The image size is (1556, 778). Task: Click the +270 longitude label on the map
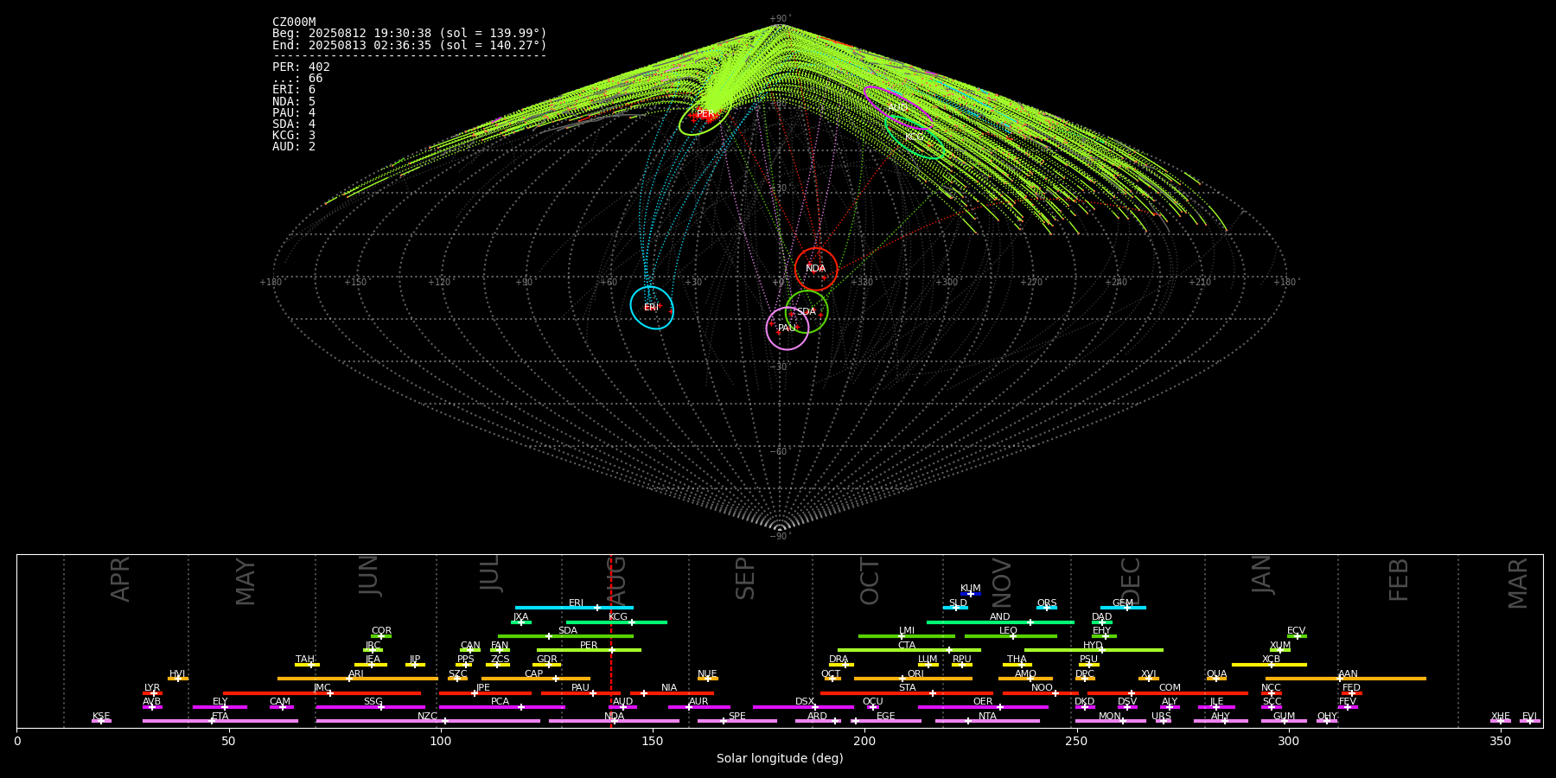(x=1030, y=283)
